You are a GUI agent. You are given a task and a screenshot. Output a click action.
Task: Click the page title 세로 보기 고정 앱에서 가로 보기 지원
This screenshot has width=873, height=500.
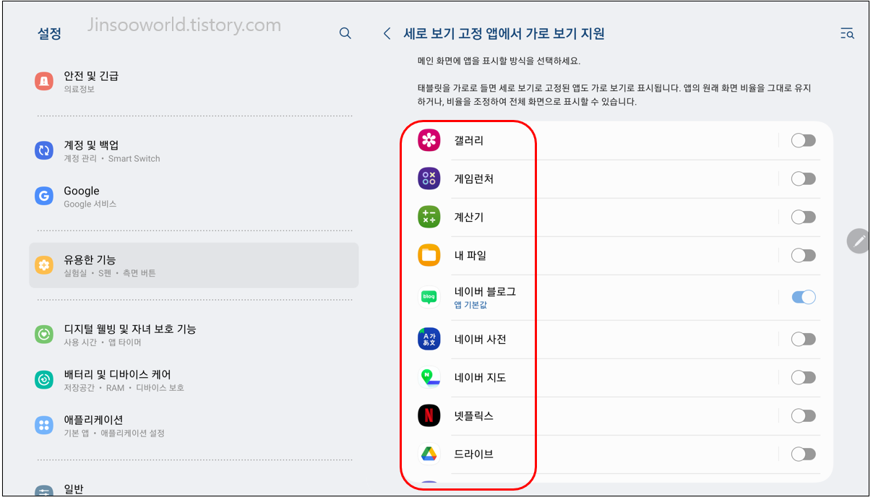click(504, 33)
